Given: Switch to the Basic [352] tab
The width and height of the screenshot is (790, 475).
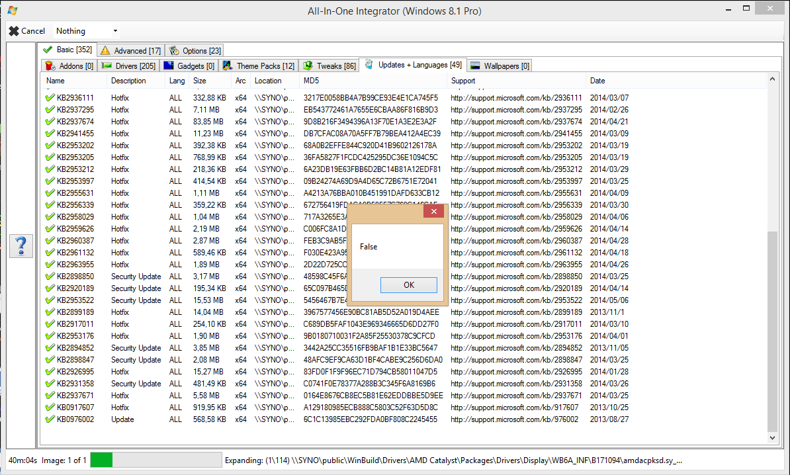Looking at the screenshot, I should (68, 50).
